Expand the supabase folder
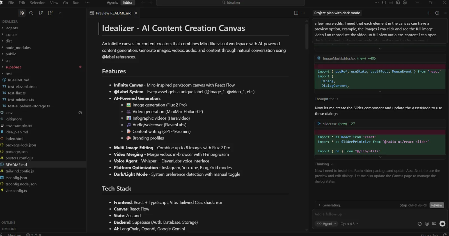This screenshot has height=236, width=449. (x=13, y=67)
